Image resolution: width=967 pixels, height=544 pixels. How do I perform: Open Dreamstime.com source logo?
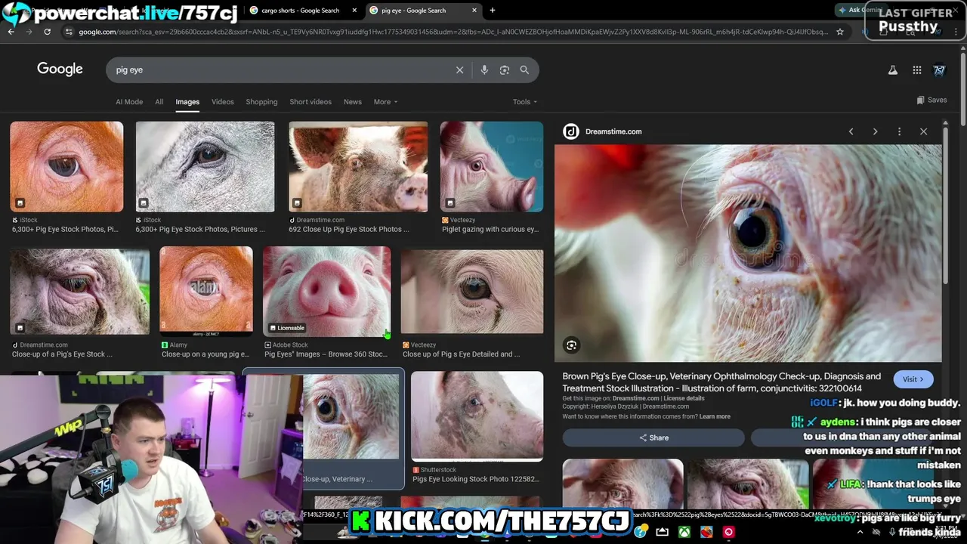pos(571,131)
